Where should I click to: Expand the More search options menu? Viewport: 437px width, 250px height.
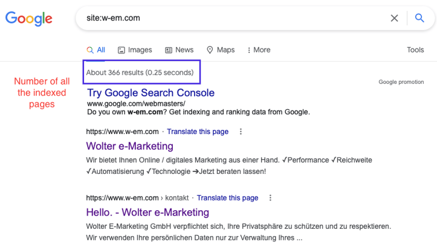[x=259, y=50]
